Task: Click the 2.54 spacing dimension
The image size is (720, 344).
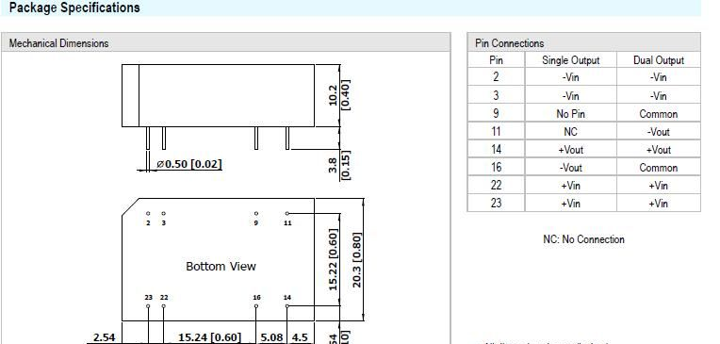Action: (x=105, y=337)
